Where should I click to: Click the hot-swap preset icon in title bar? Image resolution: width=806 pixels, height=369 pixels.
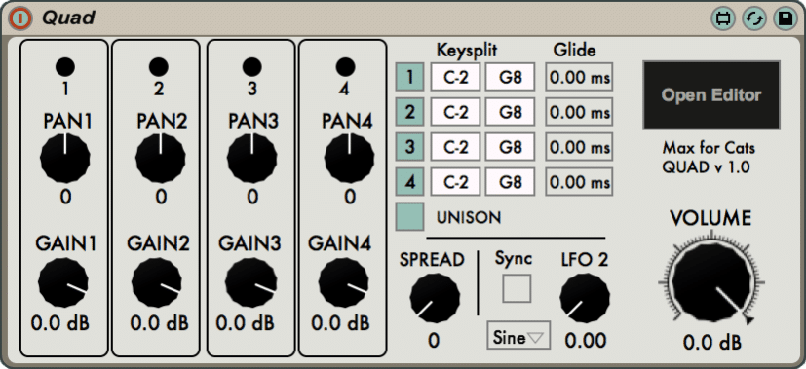754,19
